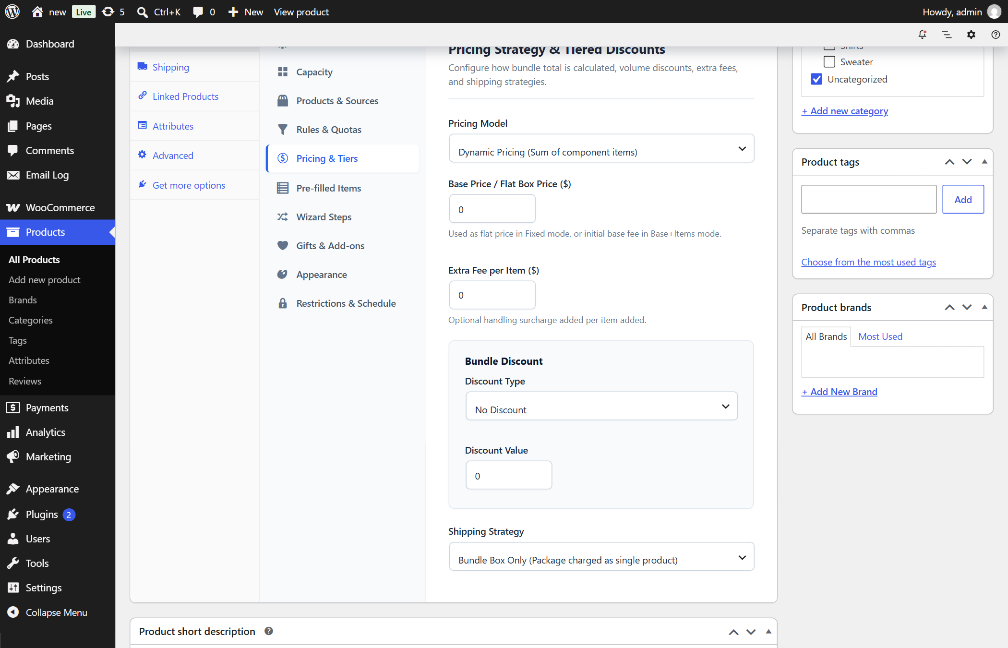Viewport: 1008px width, 648px height.
Task: Click the Restrictions & Schedule lock icon
Action: coord(283,303)
